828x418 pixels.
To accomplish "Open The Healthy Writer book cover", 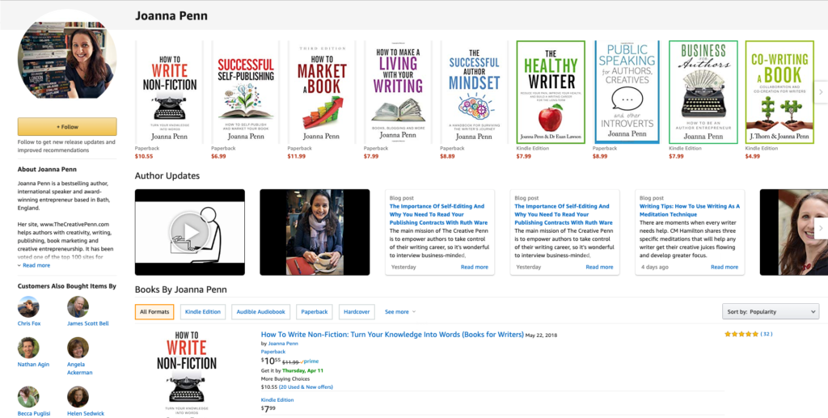I will click(x=551, y=92).
